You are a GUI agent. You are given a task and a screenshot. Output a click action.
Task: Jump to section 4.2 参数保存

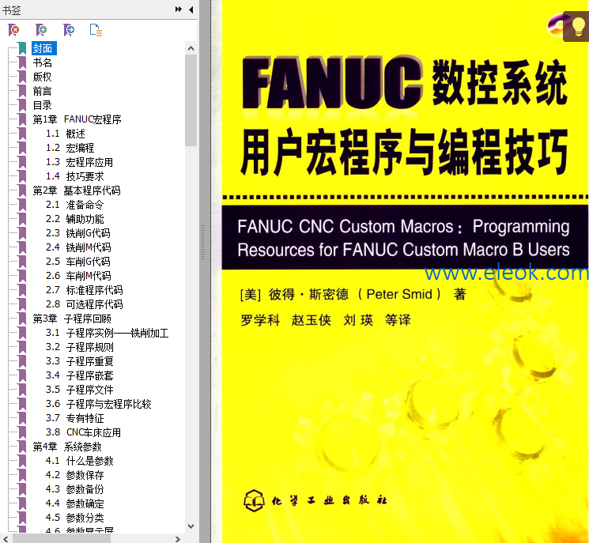[x=75, y=475]
